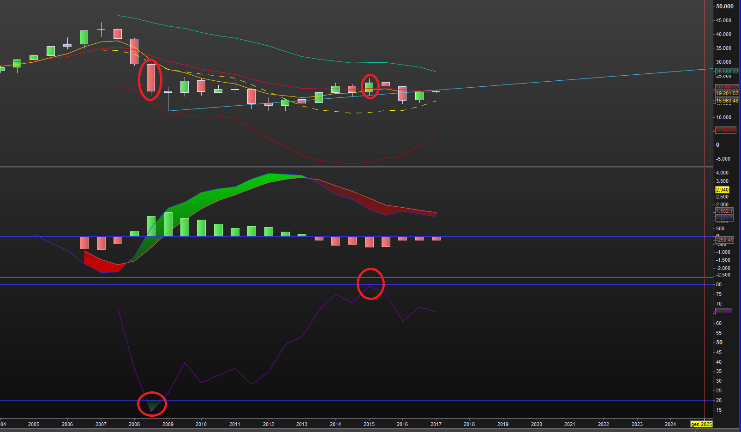Select the 30.000 price scale value
741x432 pixels.
(723, 62)
